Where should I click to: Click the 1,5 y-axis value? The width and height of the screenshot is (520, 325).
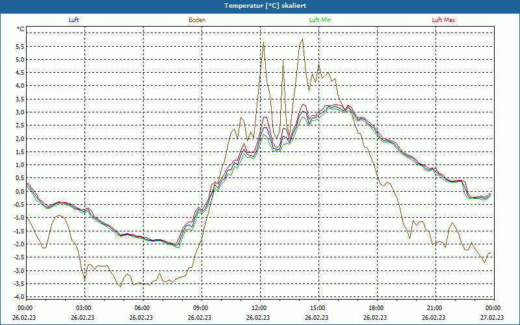pyautogui.click(x=20, y=152)
